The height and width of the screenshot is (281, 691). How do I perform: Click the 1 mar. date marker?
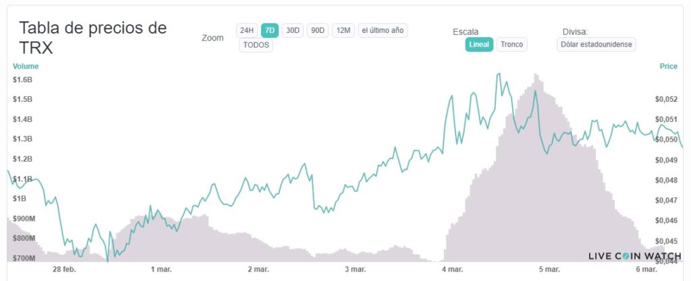click(161, 270)
